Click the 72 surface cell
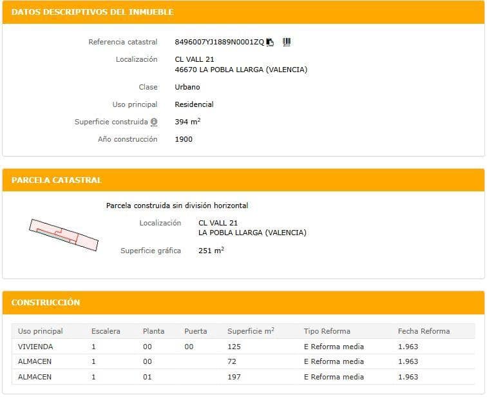Image resolution: width=487 pixels, height=402 pixels. click(232, 361)
